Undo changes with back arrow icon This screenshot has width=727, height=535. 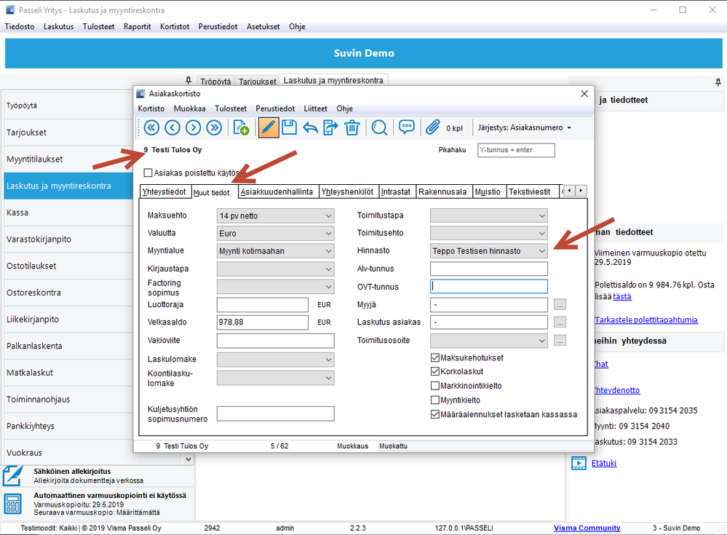pyautogui.click(x=310, y=127)
